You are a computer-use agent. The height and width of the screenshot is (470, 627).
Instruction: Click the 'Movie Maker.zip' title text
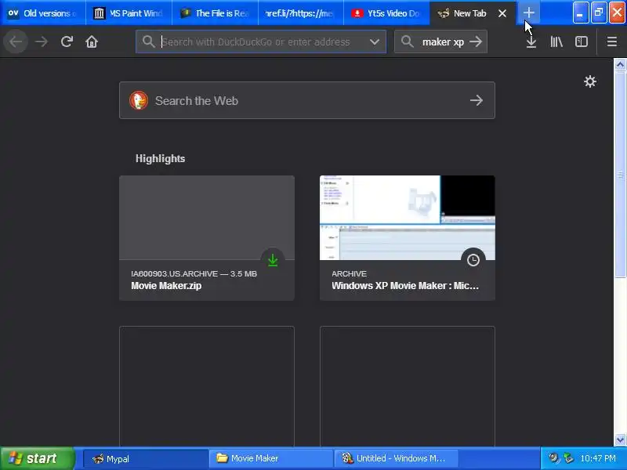pos(166,286)
